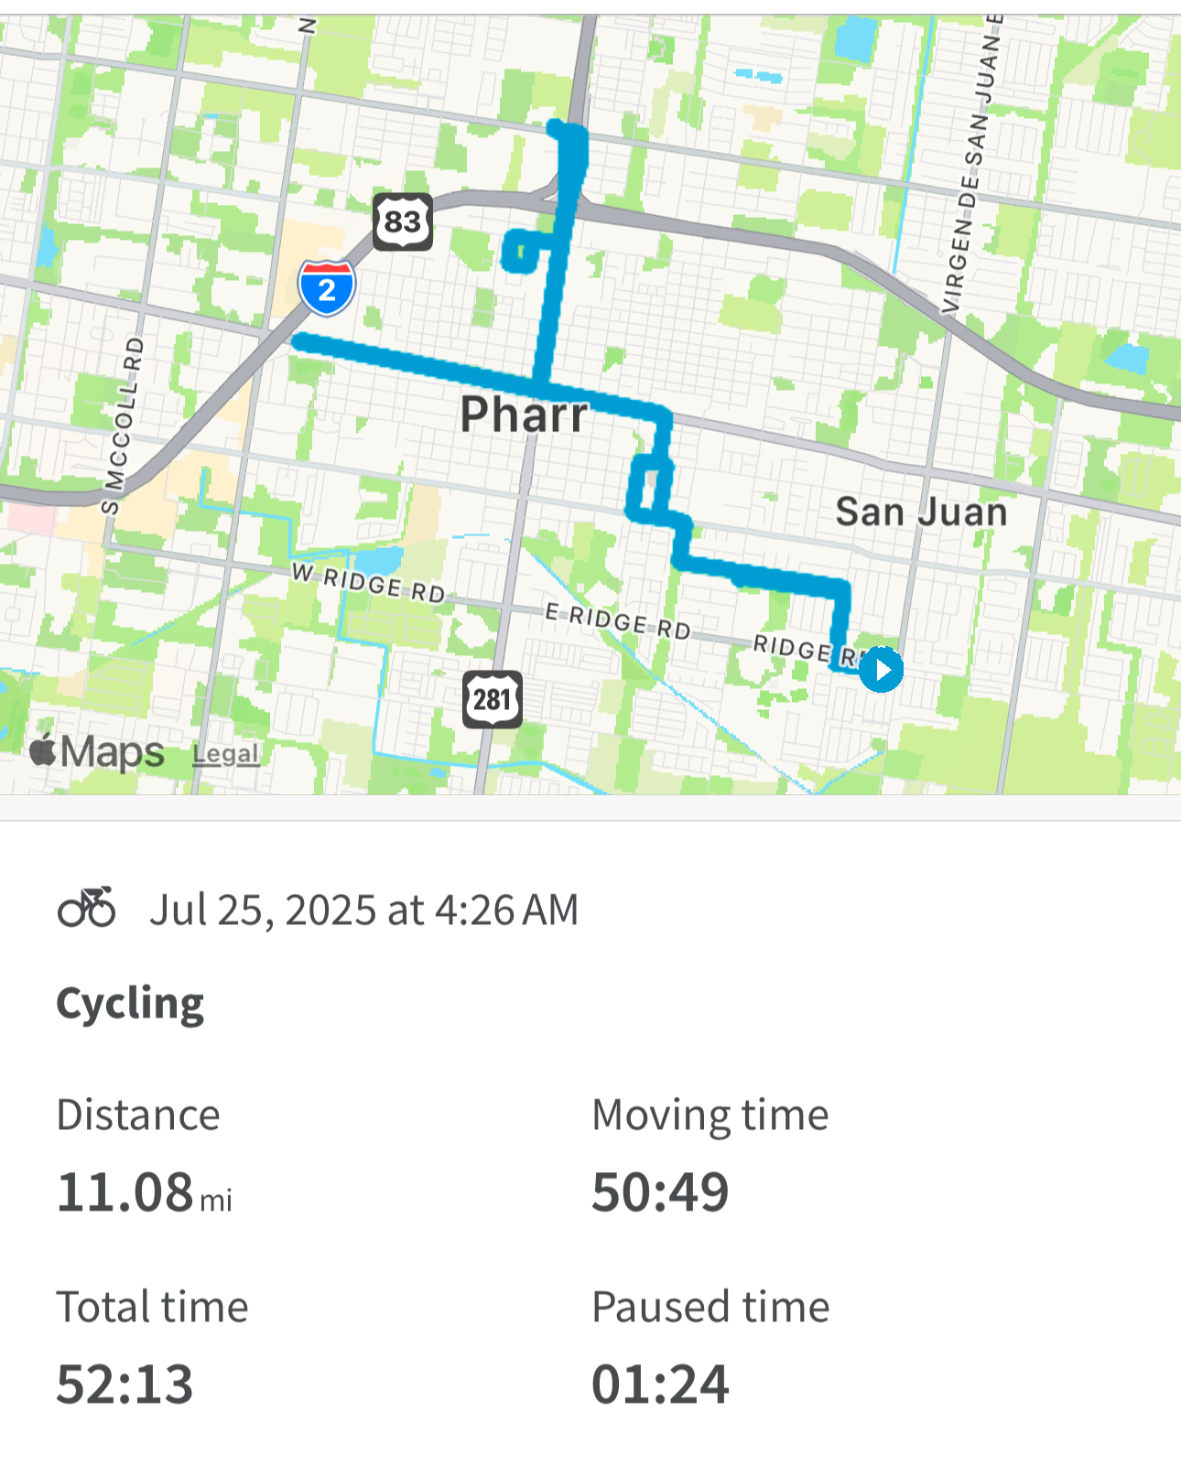Screen dimensions: 1181x1476
Task: Click the Virgen de San Juan road label
Action: pyautogui.click(x=972, y=165)
